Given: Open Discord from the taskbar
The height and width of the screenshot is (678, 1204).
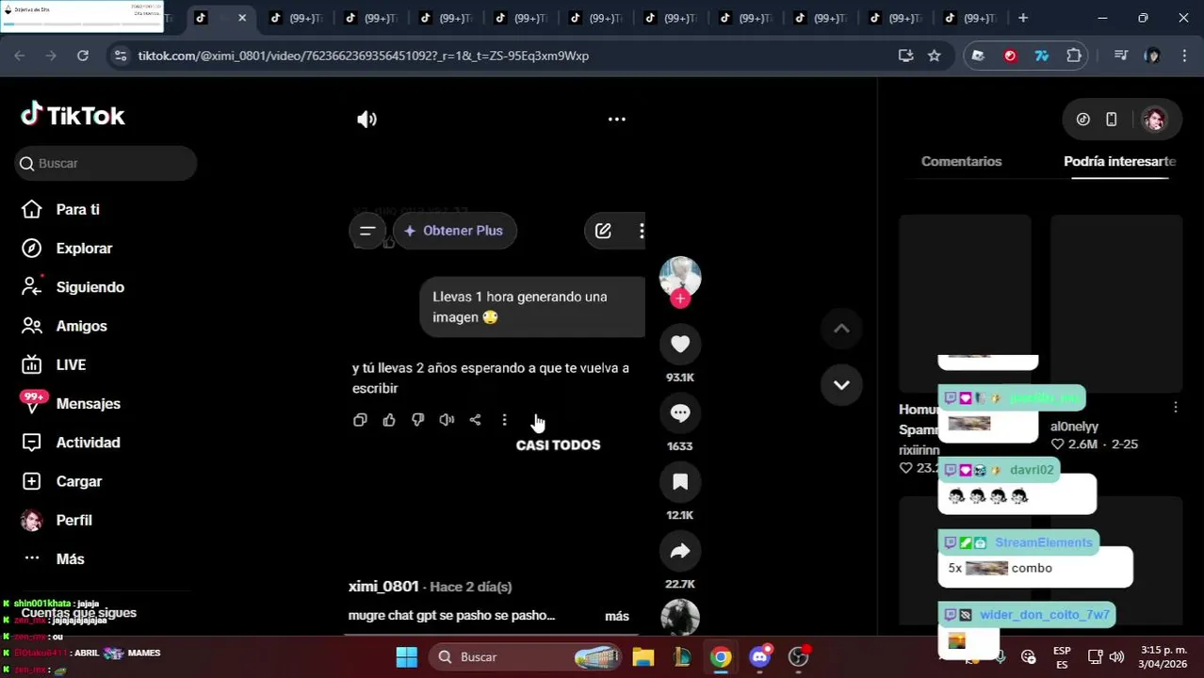Looking at the screenshot, I should coord(760,657).
